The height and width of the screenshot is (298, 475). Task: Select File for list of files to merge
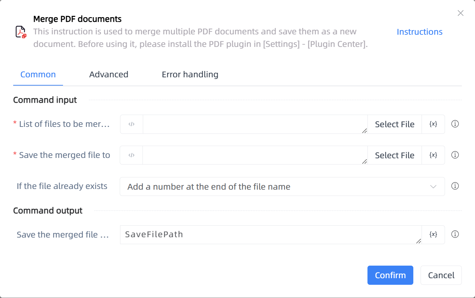pos(395,124)
